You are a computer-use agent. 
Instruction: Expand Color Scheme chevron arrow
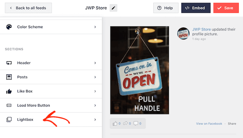pos(95,27)
